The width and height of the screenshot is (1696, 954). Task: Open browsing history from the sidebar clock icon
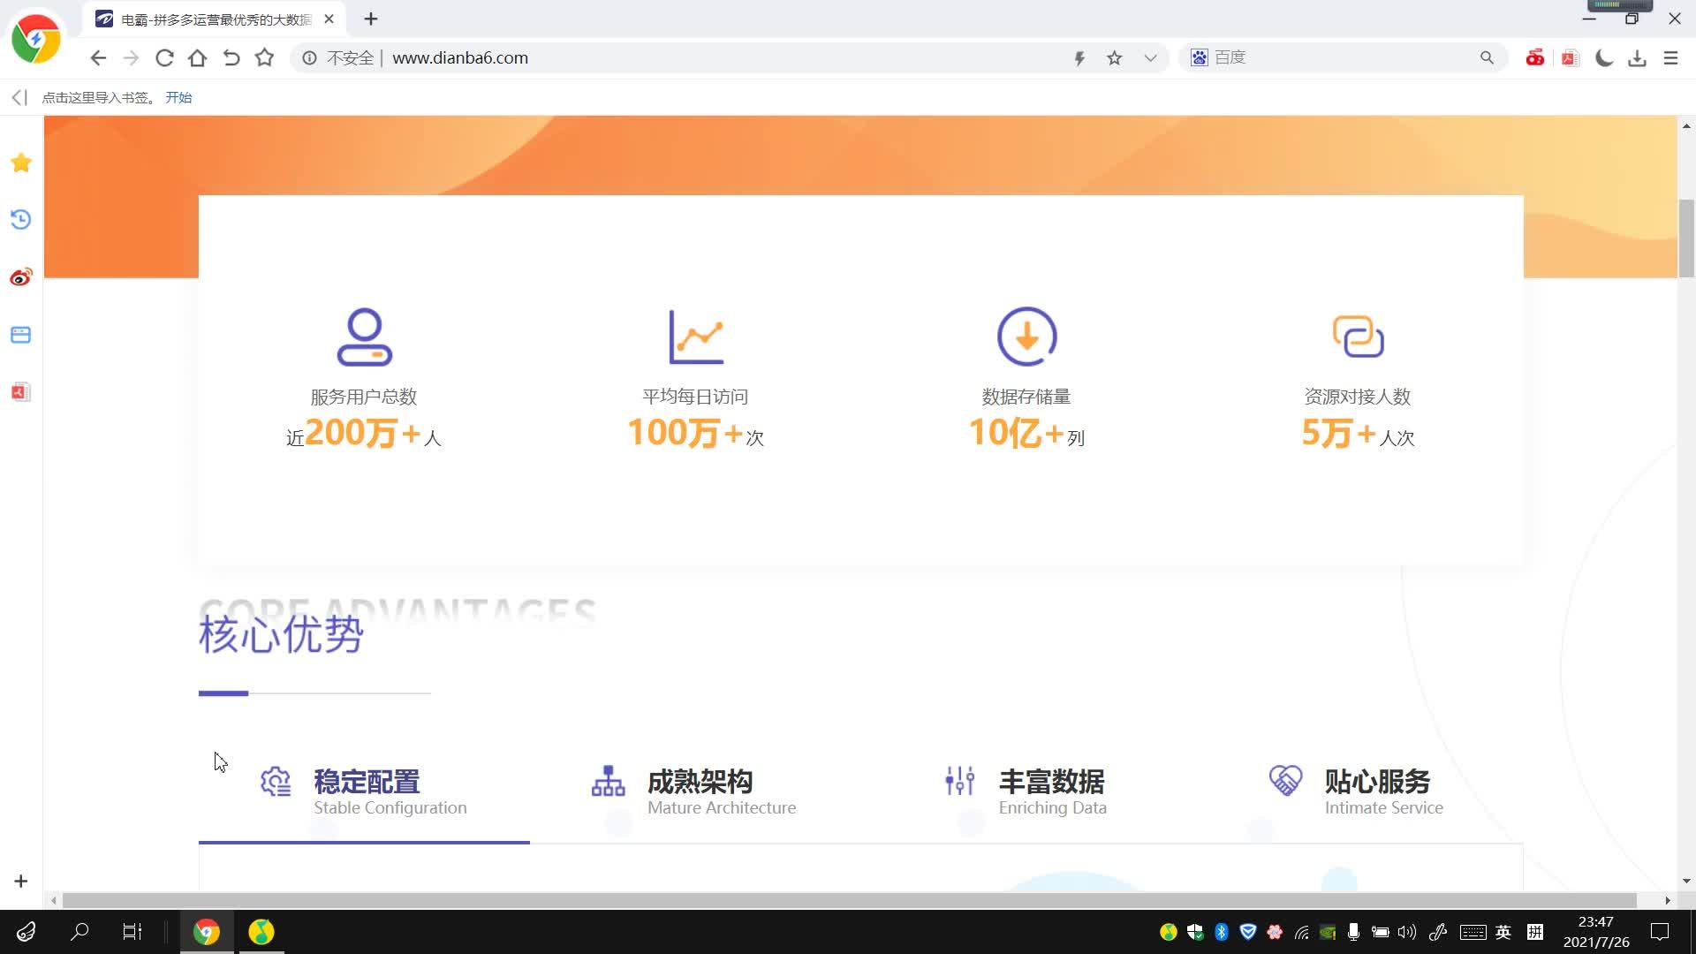(19, 220)
